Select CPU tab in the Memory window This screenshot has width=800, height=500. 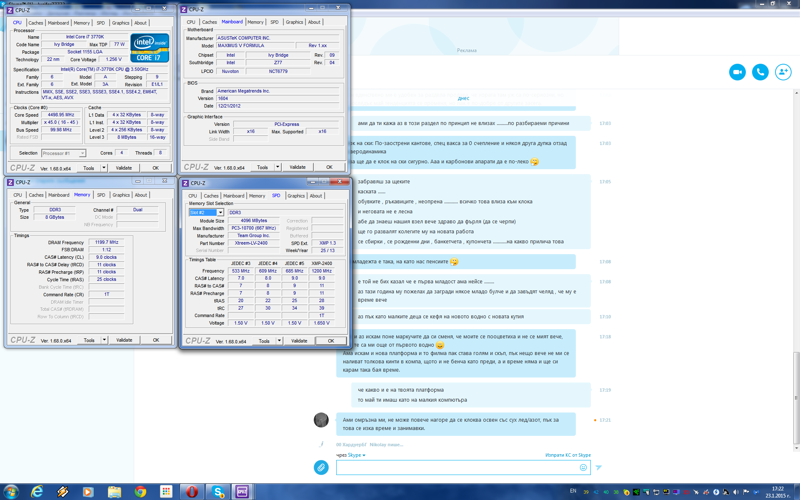click(17, 195)
